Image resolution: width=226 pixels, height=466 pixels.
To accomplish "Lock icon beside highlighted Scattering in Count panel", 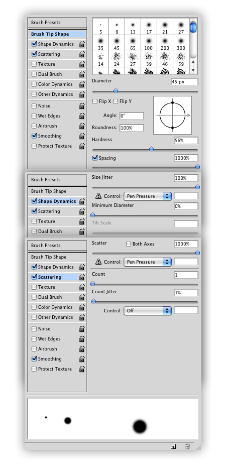I will click(x=82, y=277).
